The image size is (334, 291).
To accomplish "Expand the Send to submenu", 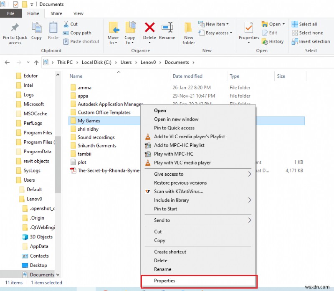I will (250, 220).
